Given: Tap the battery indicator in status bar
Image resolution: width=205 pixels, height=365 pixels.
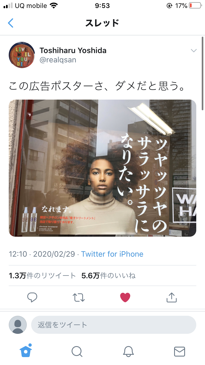Looking at the screenshot, I should coord(195,6).
